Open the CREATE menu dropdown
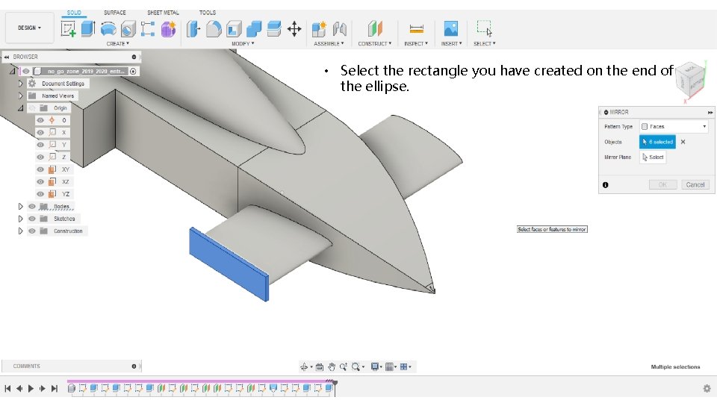 (x=118, y=44)
